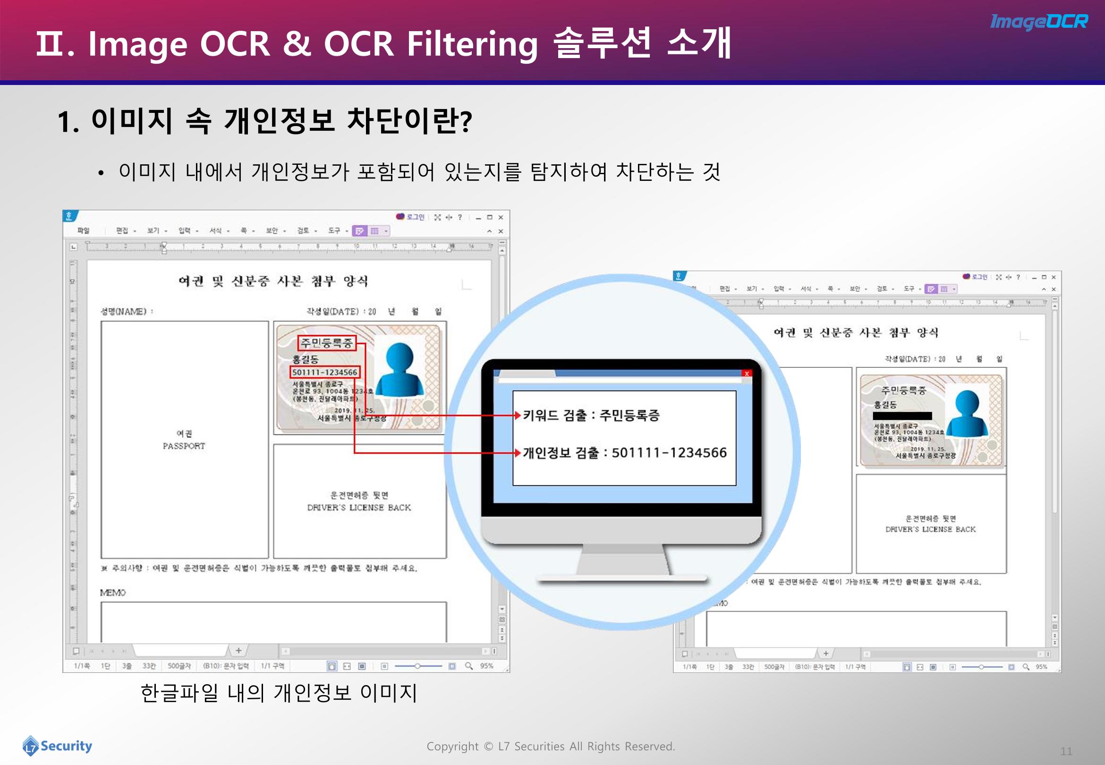The width and height of the screenshot is (1105, 765).
Task: Click add document tab plus in right window
Action: point(825,653)
